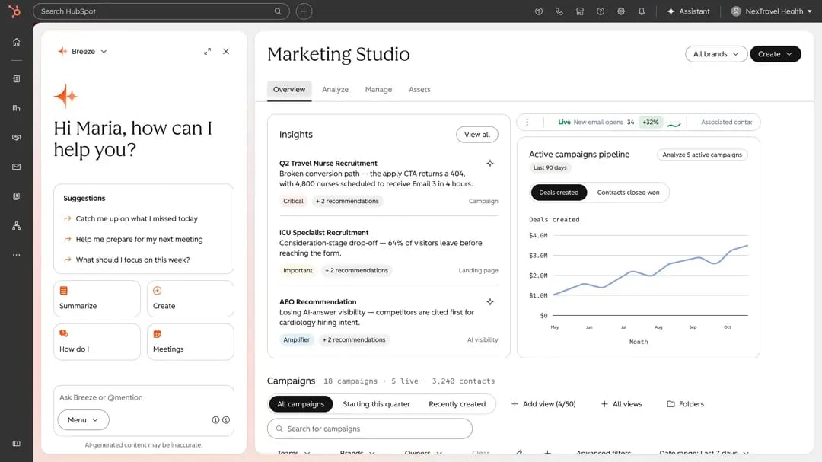Open the Assistant button in top bar
This screenshot has height=462, width=822.
point(688,11)
